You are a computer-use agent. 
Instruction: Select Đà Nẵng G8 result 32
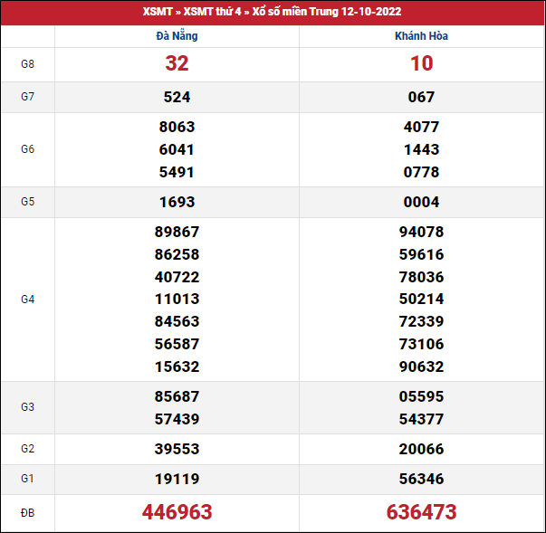point(177,63)
